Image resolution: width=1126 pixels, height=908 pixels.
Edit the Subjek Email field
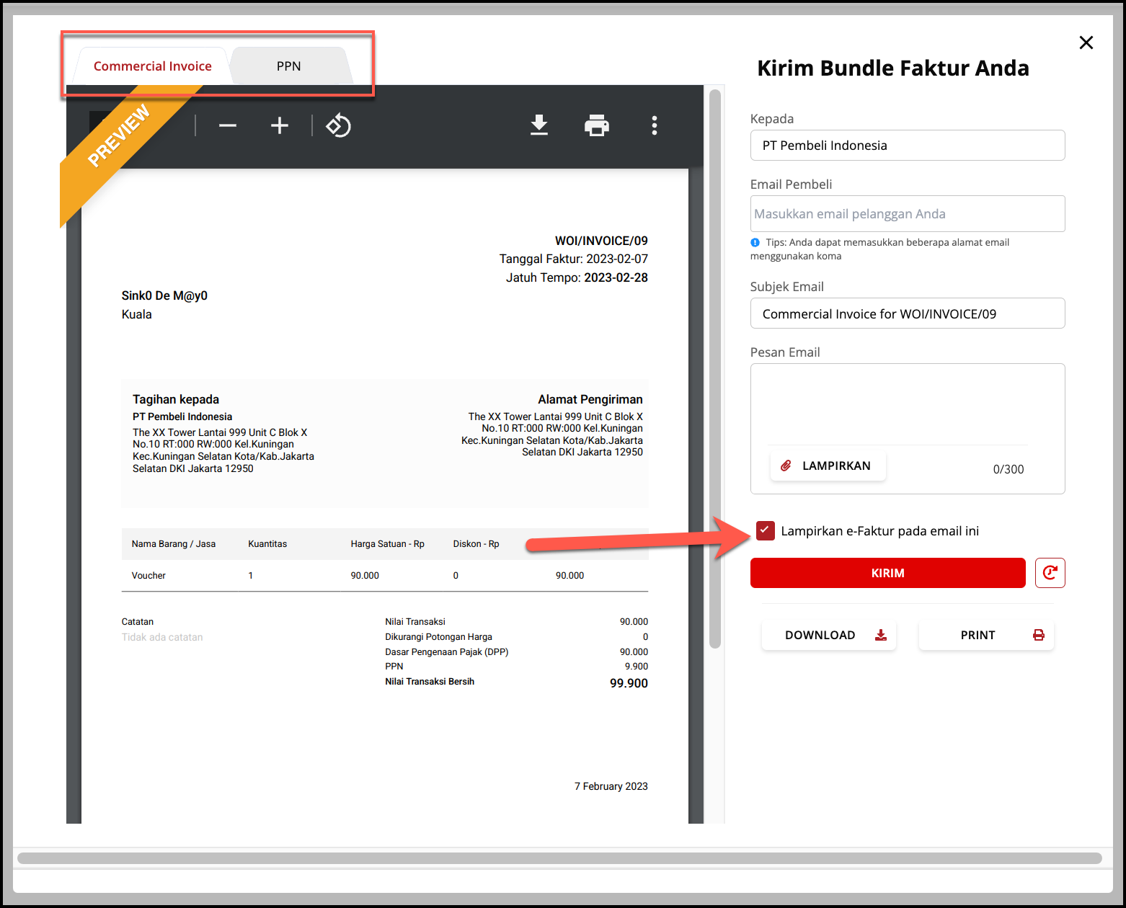(908, 314)
